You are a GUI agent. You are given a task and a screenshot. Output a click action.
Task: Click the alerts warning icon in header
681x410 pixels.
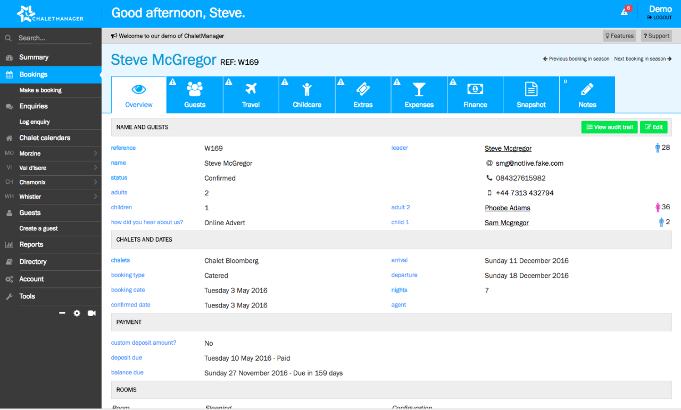625,12
